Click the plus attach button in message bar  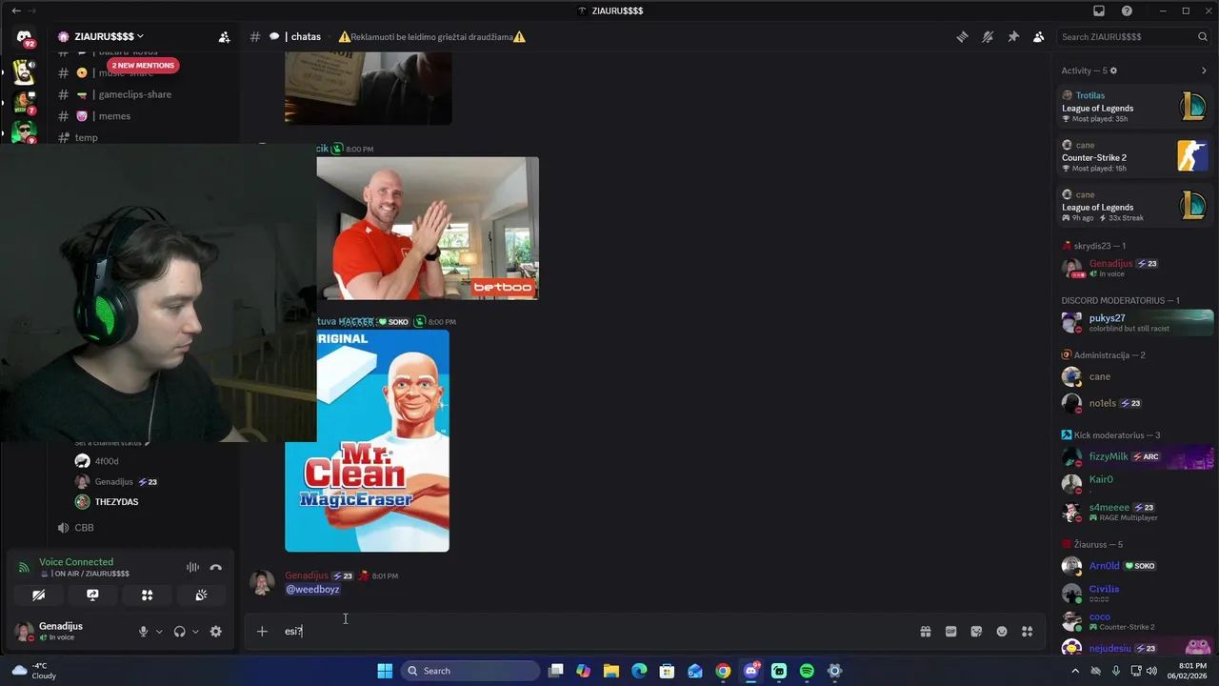point(262,631)
